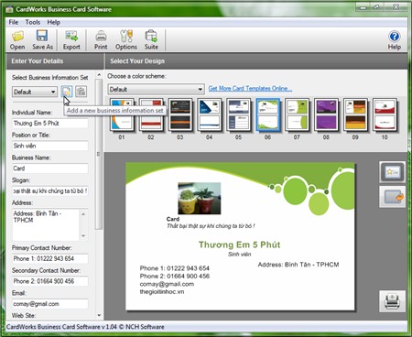
Task: Click details panel scroll down arrow
Action: click(99, 315)
